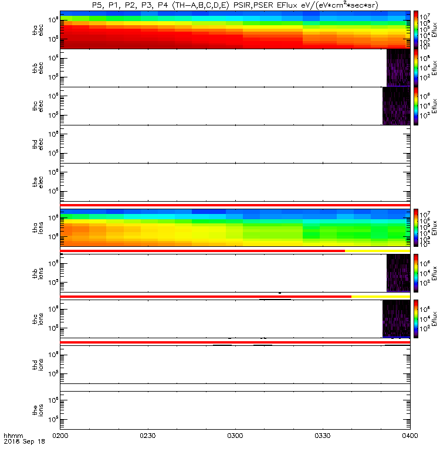Screen dimensions: 440x469
Task: Click the 0300 time axis label
Action: pos(235,436)
